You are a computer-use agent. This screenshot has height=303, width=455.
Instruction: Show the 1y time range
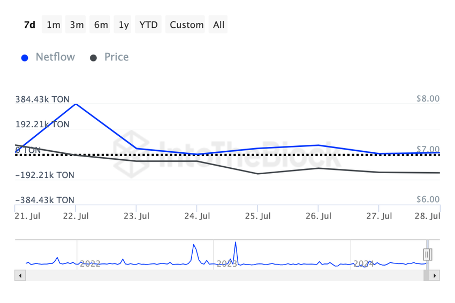coord(124,25)
